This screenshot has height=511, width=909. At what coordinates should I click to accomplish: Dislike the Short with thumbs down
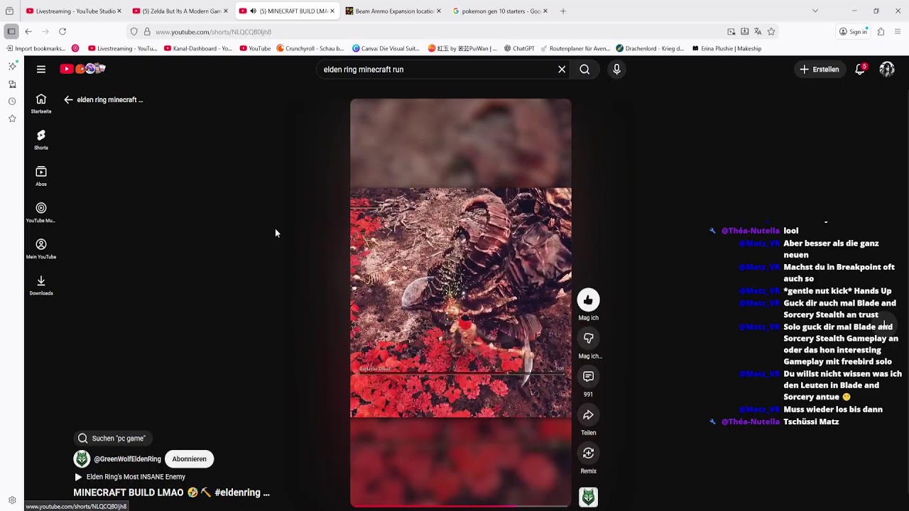pyautogui.click(x=588, y=339)
